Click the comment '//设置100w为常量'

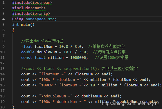tap(111, 57)
